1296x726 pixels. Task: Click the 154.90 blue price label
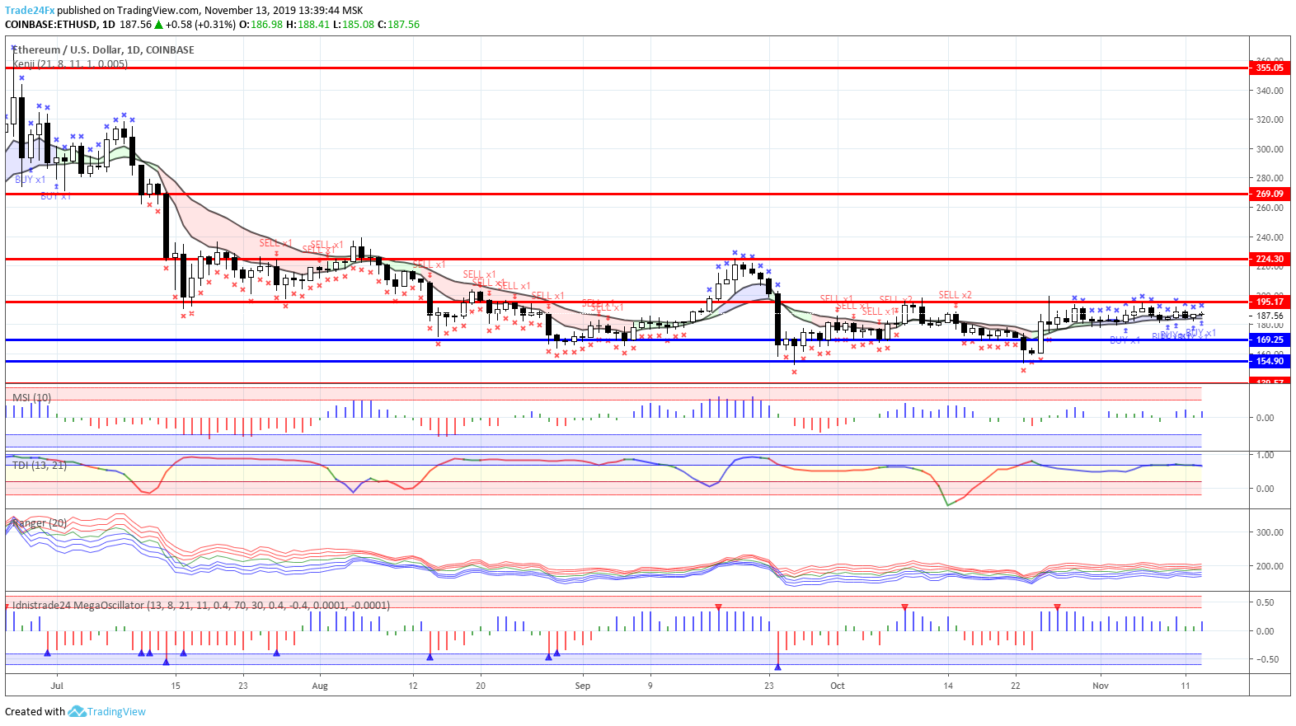tap(1270, 361)
